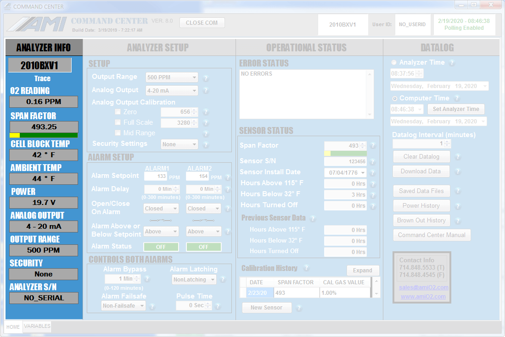The width and height of the screenshot is (505, 337).
Task: Open the help icon for Calibration History
Action: tap(306, 268)
